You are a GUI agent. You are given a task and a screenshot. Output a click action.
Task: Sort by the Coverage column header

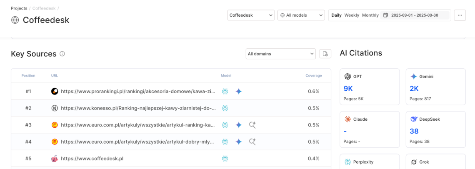[313, 76]
